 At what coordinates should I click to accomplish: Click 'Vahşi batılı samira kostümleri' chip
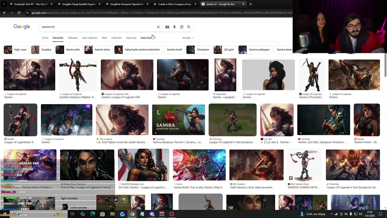[138, 50]
